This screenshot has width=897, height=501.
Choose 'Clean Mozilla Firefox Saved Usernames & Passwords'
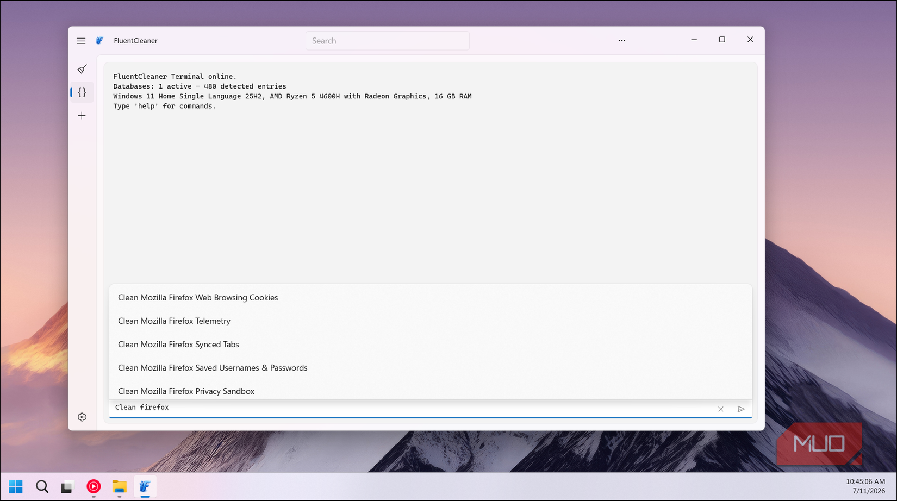431,368
